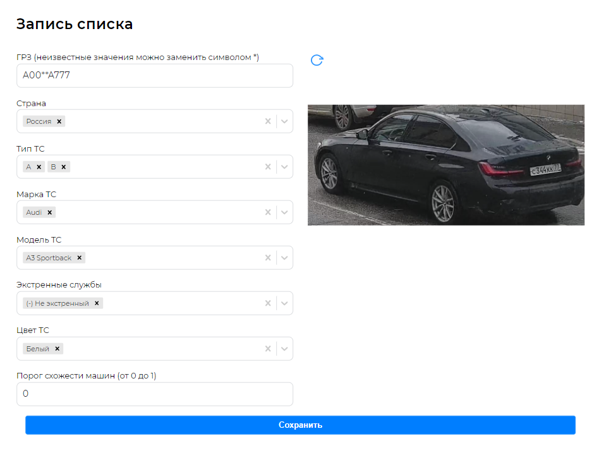Remove the Россия country tag

[59, 121]
